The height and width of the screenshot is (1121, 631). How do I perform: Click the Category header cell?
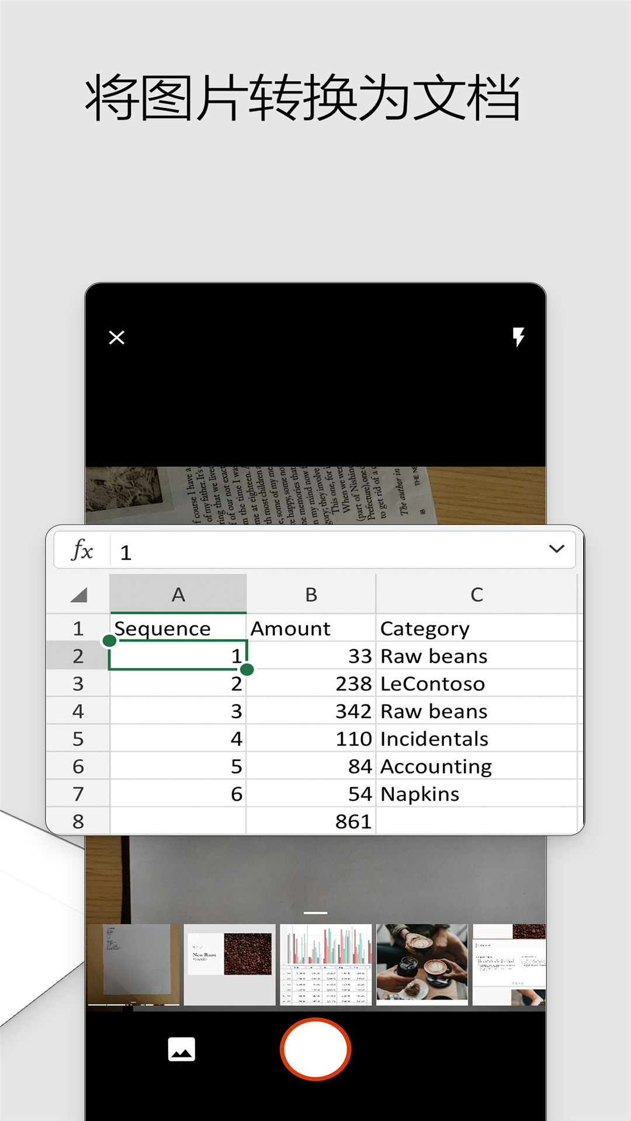(476, 629)
